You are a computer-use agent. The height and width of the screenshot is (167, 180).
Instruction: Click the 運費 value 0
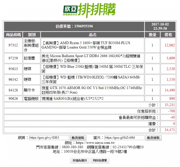tap(174, 124)
